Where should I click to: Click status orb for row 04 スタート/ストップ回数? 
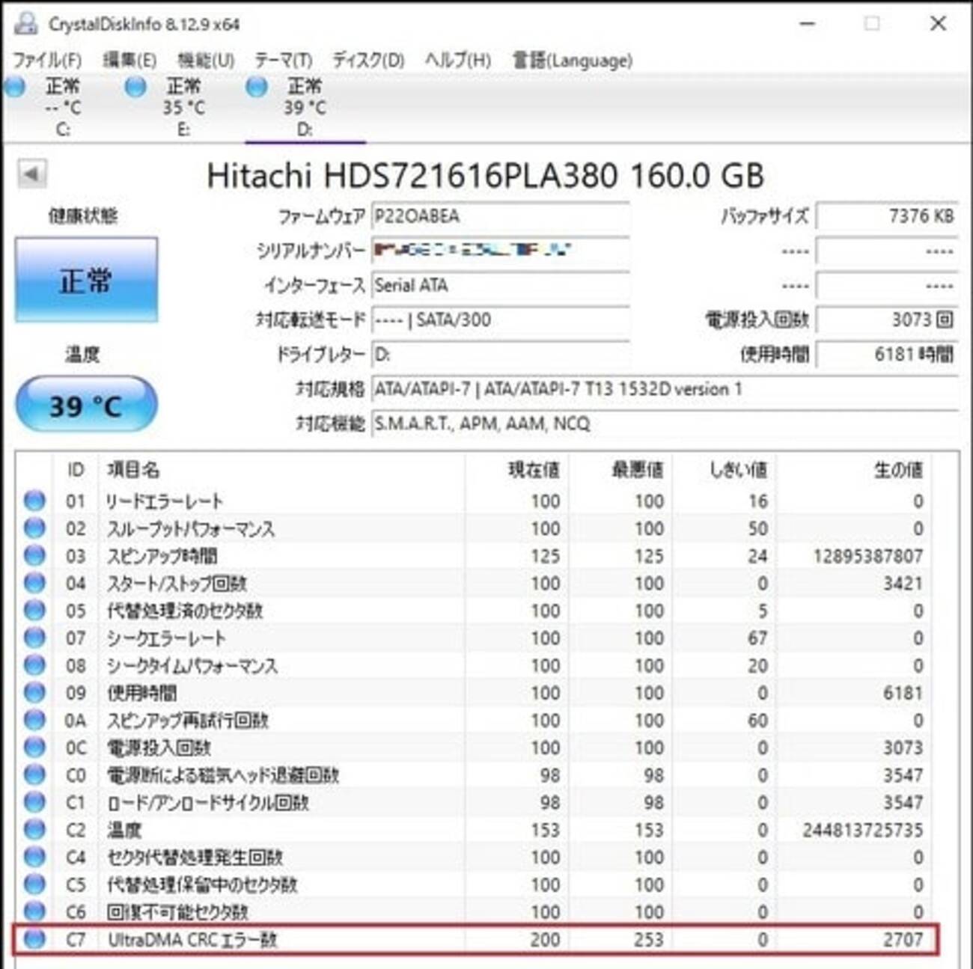[x=34, y=583]
